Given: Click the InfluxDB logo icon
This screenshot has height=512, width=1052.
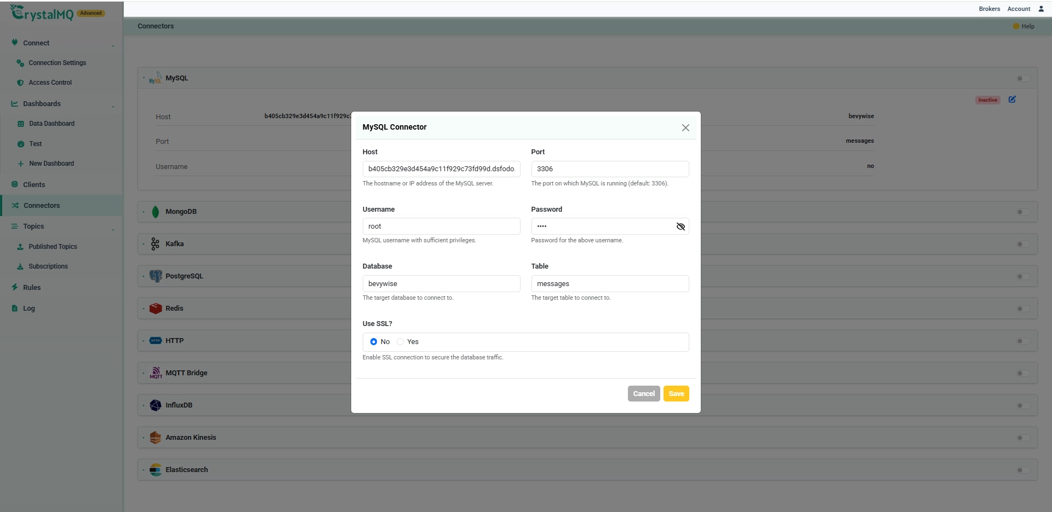Looking at the screenshot, I should point(156,405).
